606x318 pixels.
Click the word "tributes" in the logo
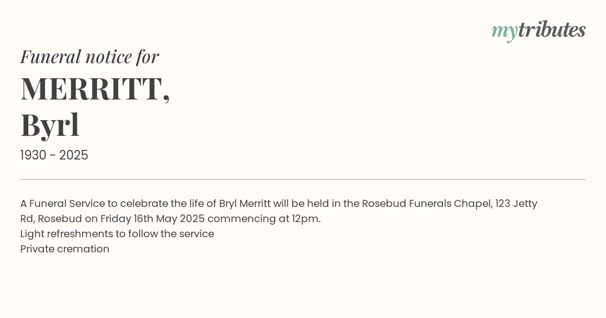551,30
